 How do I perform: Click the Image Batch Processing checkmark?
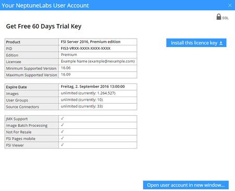[x=62, y=125]
